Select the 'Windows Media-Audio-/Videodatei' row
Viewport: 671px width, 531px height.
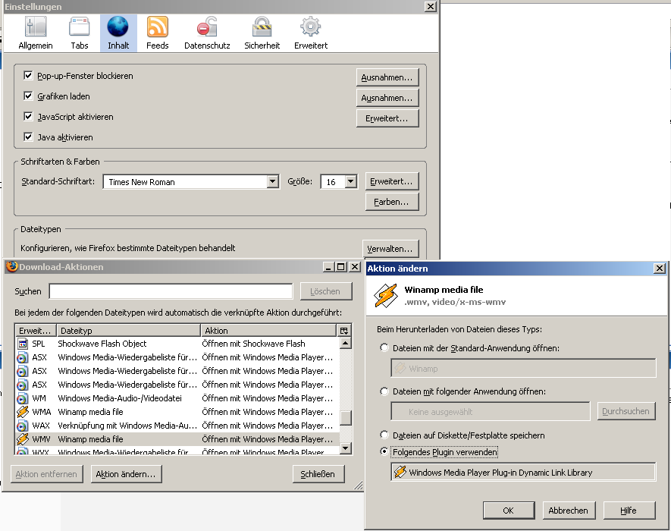[177, 398]
